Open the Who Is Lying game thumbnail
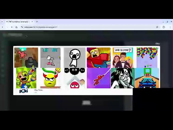 click(123, 58)
